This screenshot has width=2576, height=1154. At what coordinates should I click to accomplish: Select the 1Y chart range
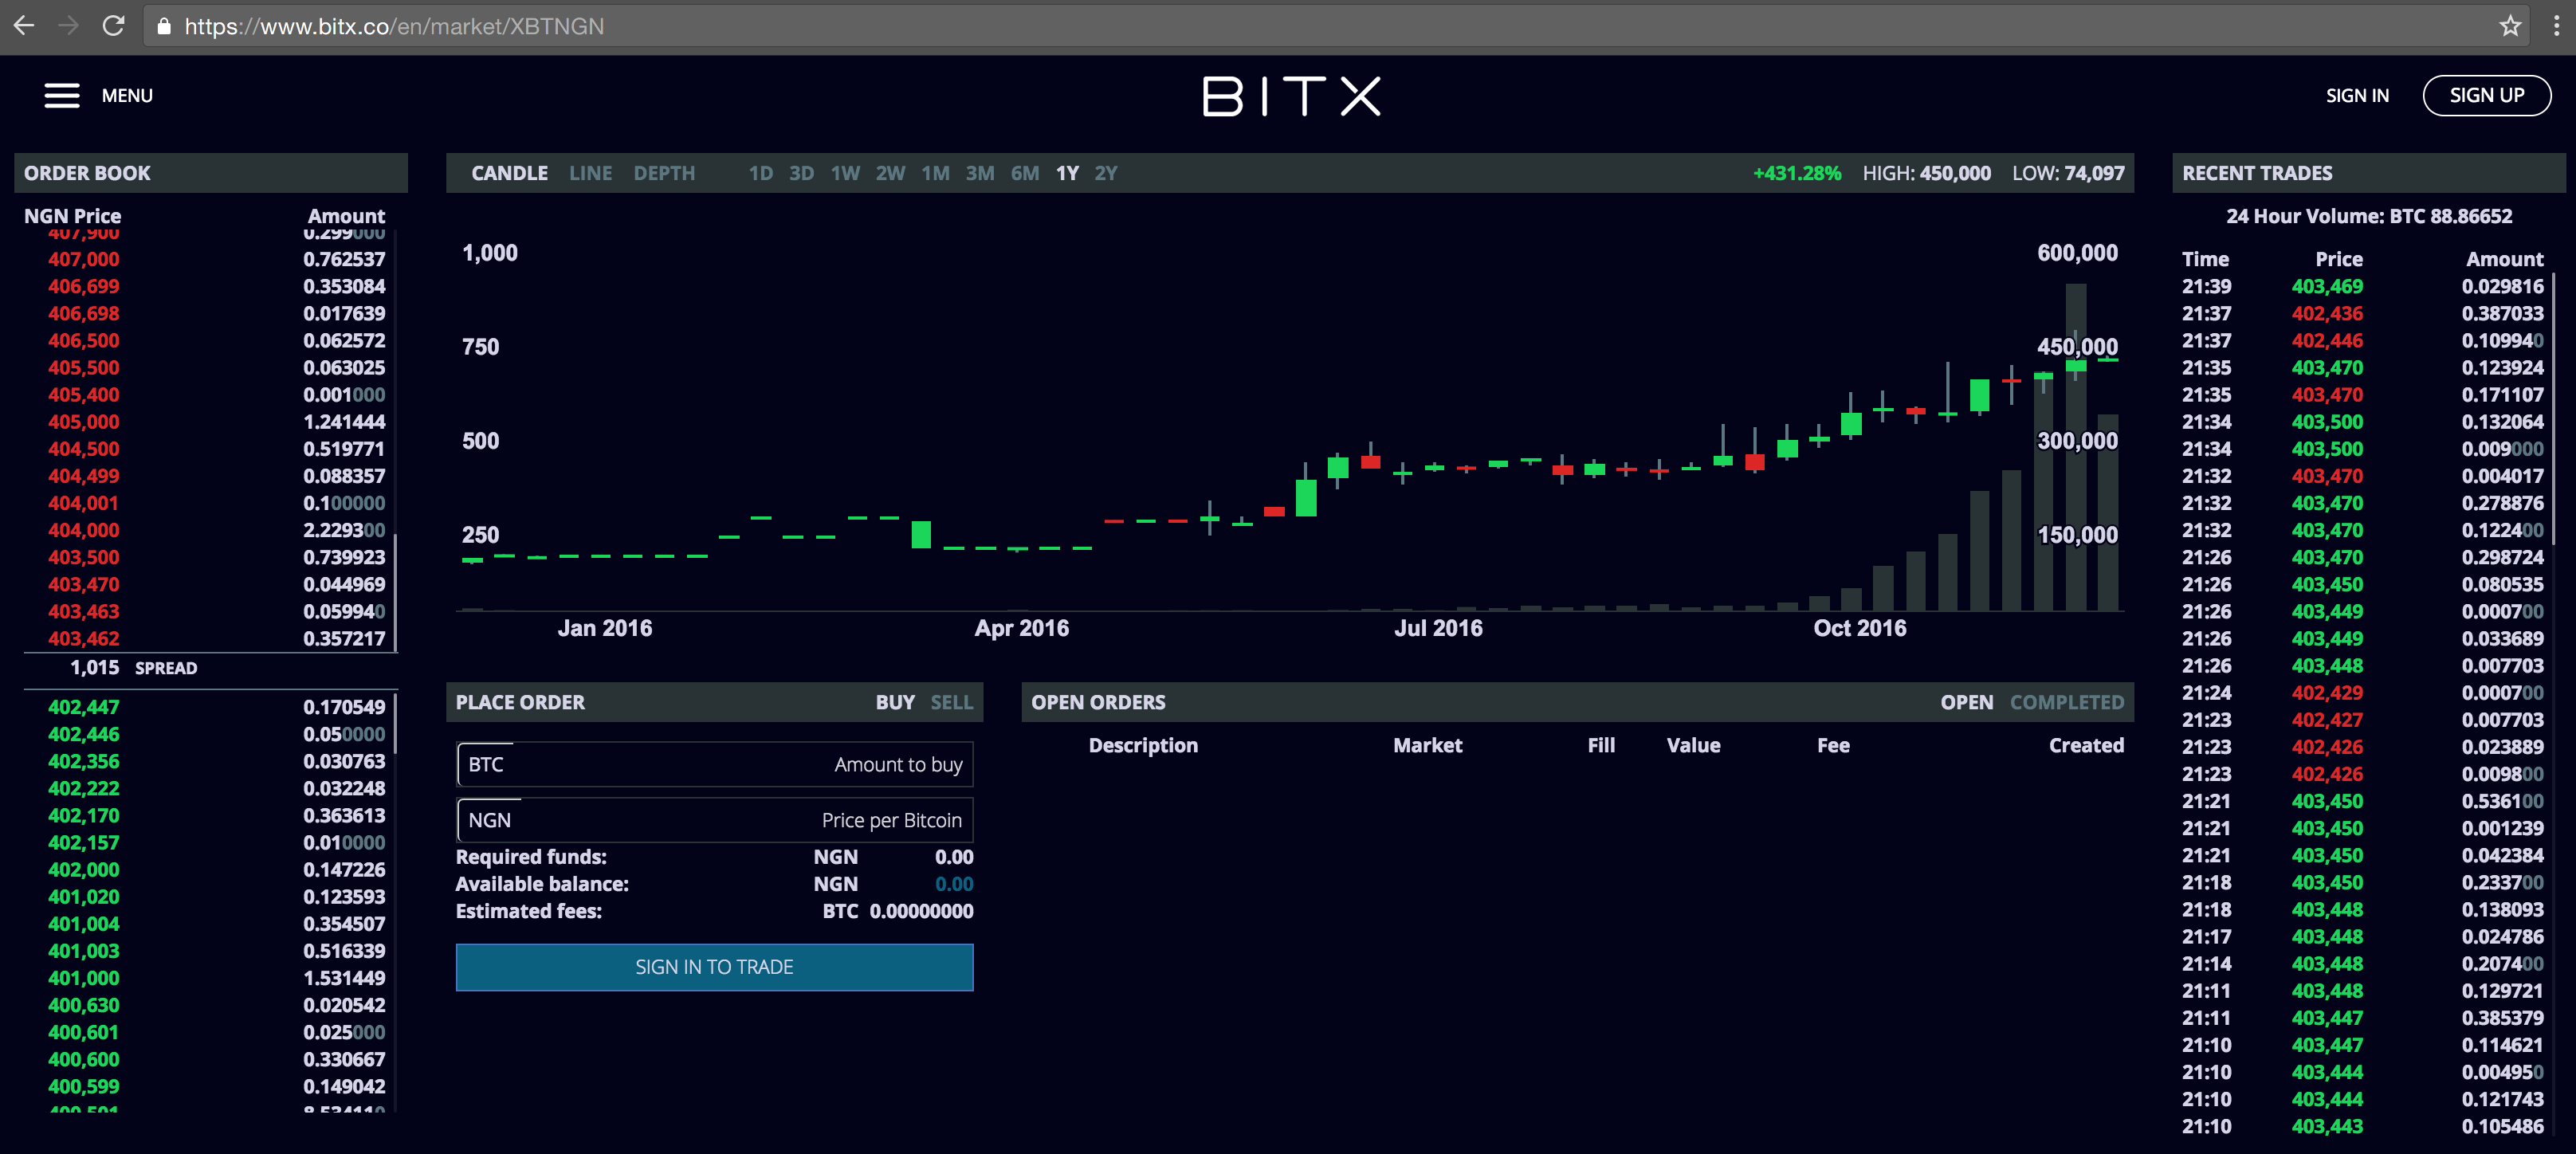click(x=1067, y=173)
